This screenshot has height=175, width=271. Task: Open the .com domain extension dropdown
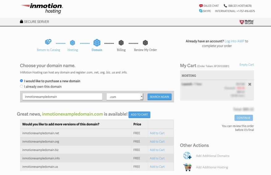pyautogui.click(x=125, y=97)
